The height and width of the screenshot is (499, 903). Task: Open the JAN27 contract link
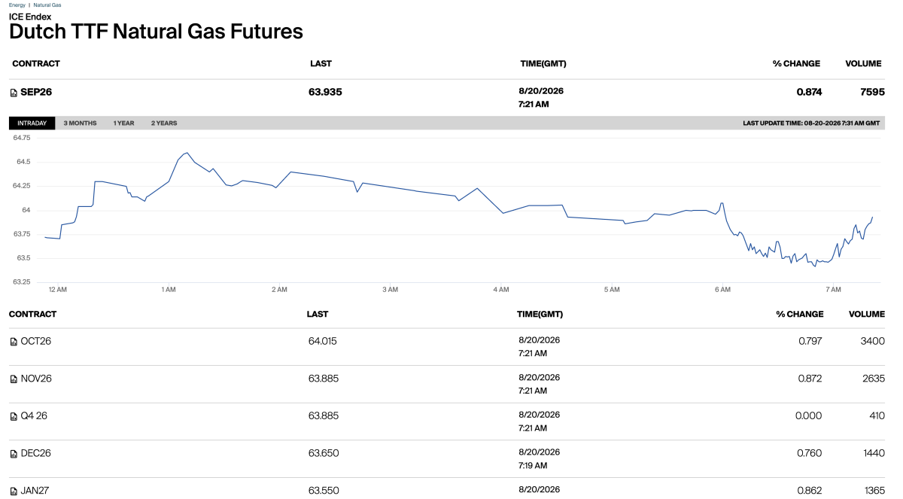tap(35, 491)
